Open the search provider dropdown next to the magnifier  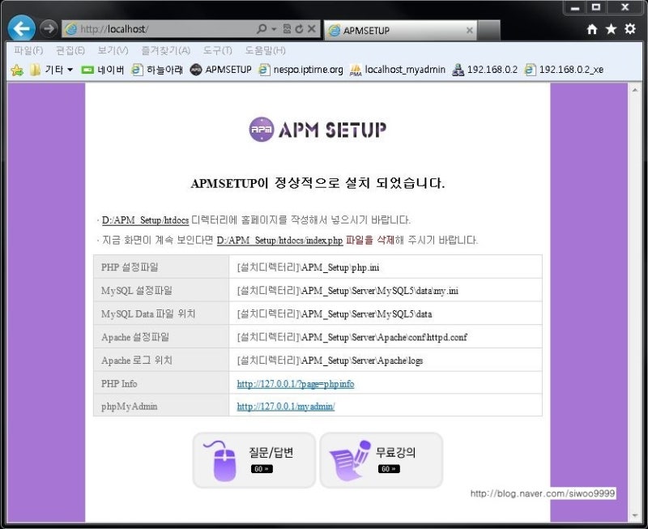coord(273,28)
